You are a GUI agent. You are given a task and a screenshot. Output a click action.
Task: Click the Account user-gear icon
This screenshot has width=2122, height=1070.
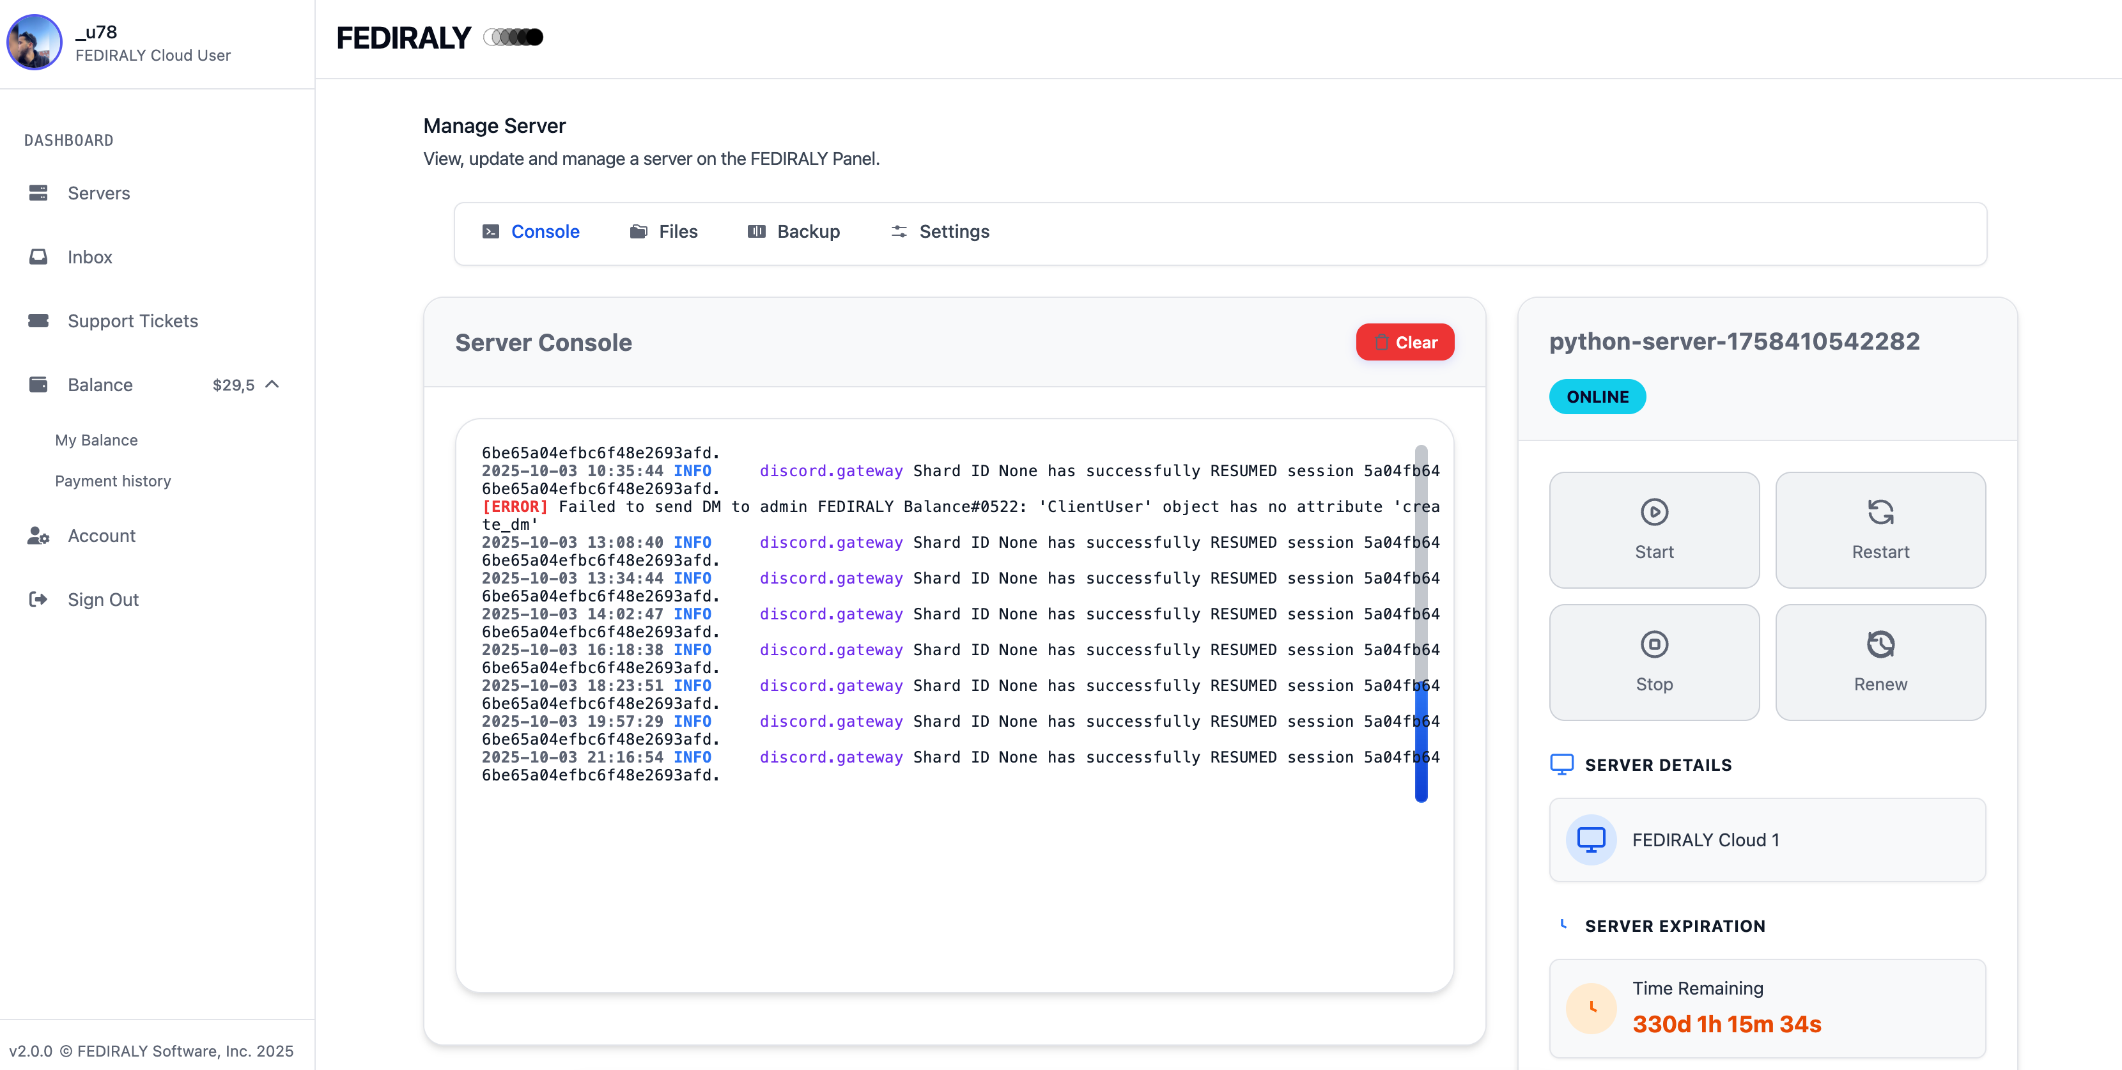(x=38, y=536)
